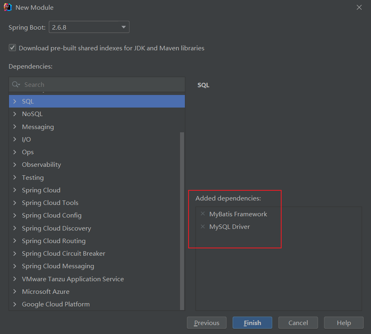Go back with the Previous button

(206, 323)
